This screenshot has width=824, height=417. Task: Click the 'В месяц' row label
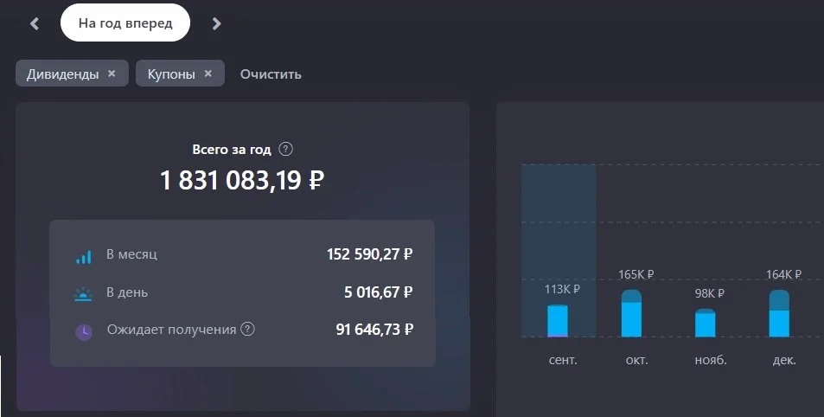point(131,254)
